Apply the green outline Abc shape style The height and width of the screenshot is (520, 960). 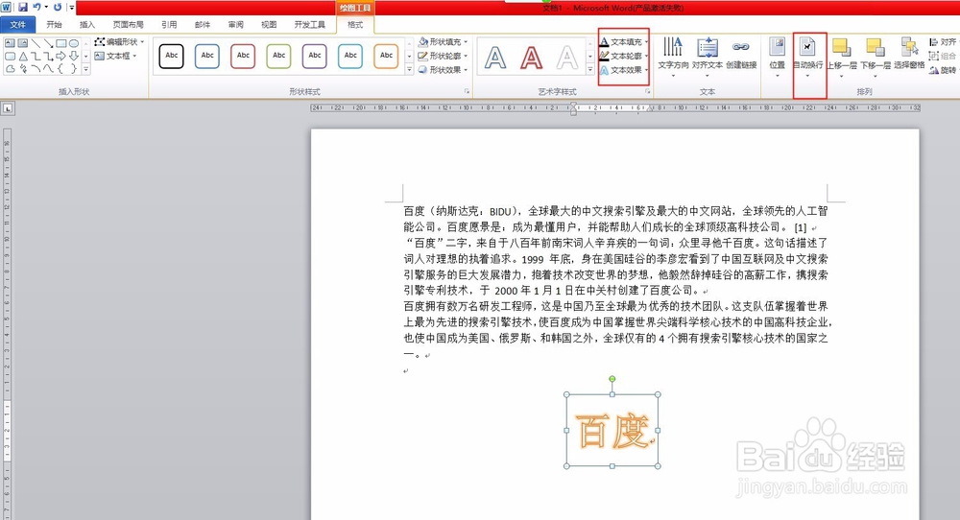pyautogui.click(x=278, y=57)
